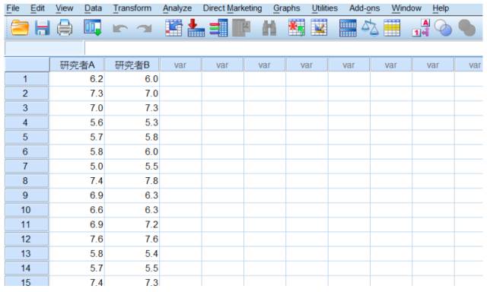Show the Variables information icon
Viewport: 487px width, 292px height.
pyautogui.click(x=218, y=28)
